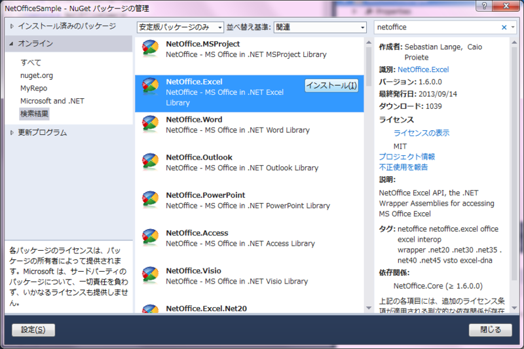Viewport: 524px width, 349px height.
Task: Open the search box history dropdown arrow
Action: (x=513, y=28)
